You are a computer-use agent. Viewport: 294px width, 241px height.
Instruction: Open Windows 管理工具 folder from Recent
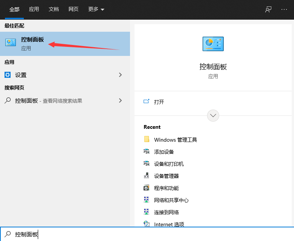(175, 140)
